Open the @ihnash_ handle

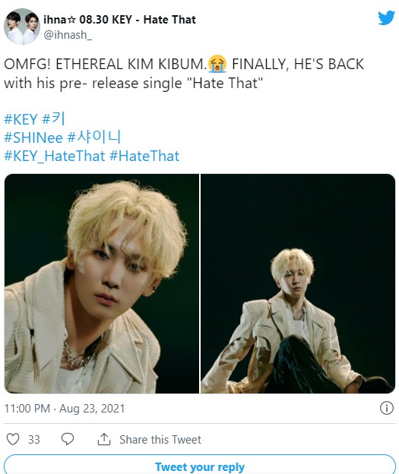[x=68, y=35]
